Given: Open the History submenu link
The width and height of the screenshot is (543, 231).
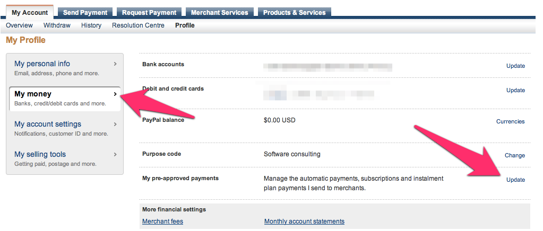Looking at the screenshot, I should point(91,25).
